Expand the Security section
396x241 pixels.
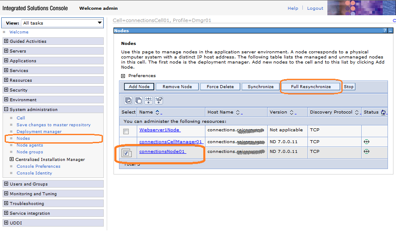(6, 90)
